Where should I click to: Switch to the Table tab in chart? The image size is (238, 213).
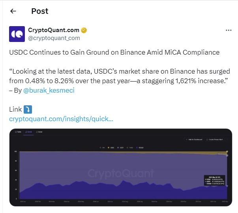click(18, 132)
